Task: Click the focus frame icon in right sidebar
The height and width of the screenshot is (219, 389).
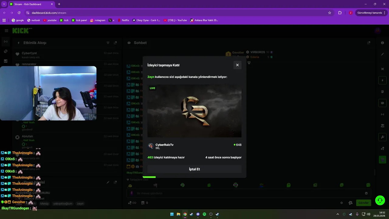Action: (382, 69)
